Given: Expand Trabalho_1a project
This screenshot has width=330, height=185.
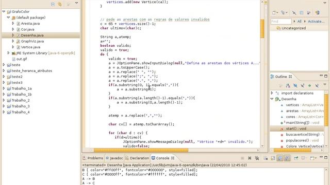Looking at the screenshot, I should tap(4, 88).
